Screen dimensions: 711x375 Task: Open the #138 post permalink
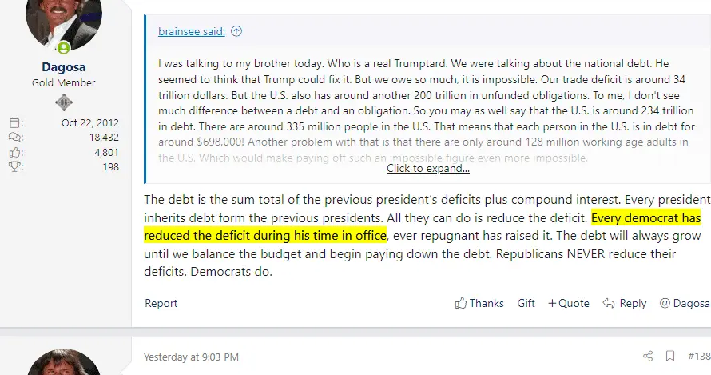(x=699, y=356)
